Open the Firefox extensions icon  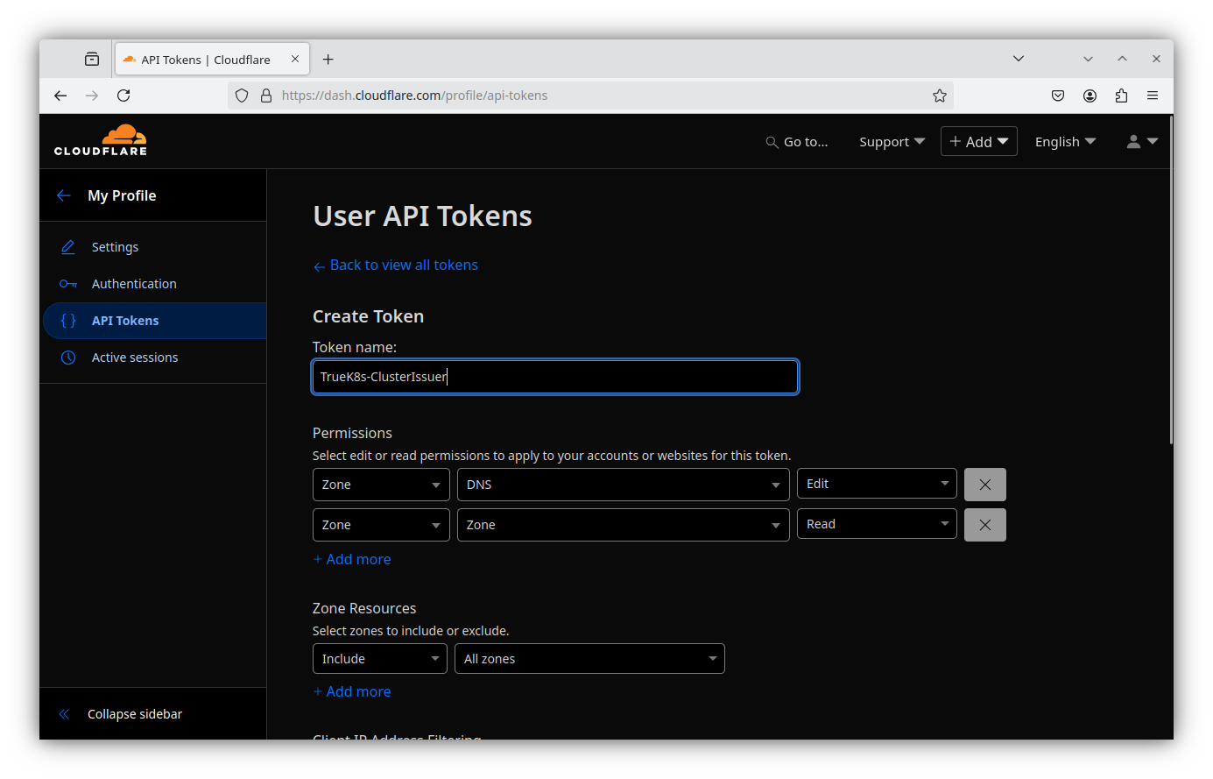[1121, 96]
